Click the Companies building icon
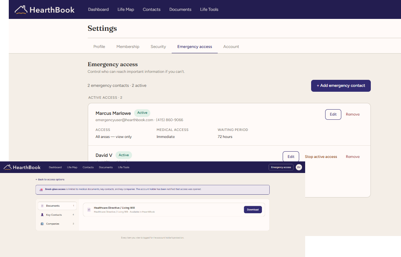The image size is (401, 257). coord(42,224)
